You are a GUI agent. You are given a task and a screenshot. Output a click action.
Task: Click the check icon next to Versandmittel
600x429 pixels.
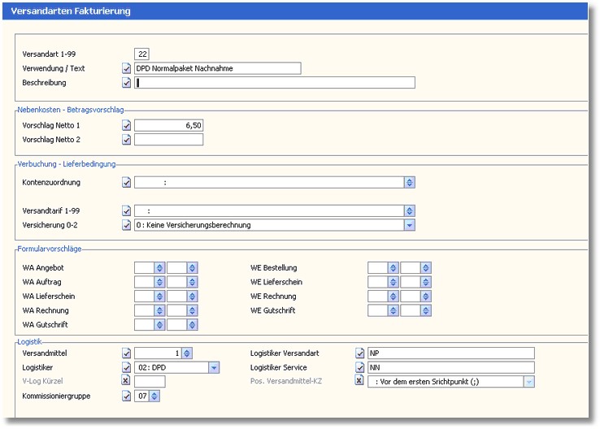(126, 353)
